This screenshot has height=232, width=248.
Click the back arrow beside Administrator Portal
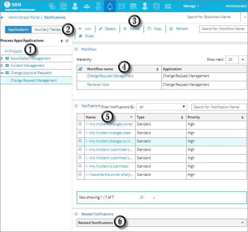[2, 17]
